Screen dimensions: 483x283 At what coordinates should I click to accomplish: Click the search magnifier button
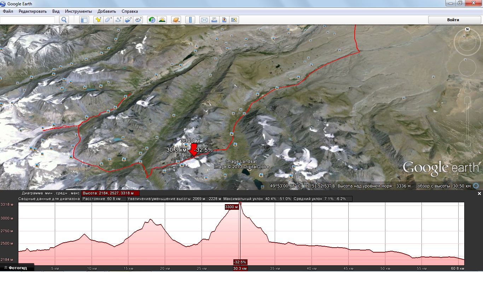click(64, 20)
